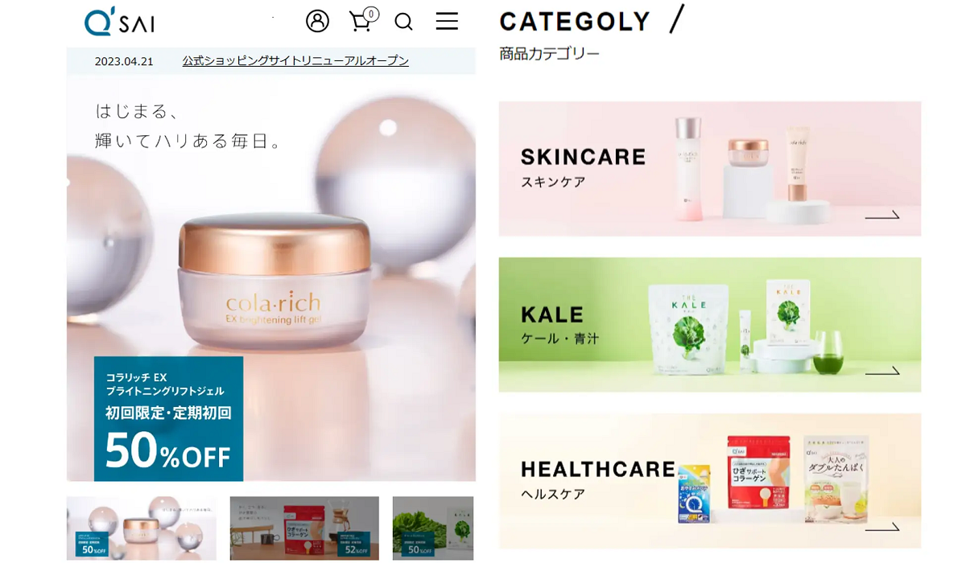
Task: Open the shopping cart icon
Action: pos(361,22)
